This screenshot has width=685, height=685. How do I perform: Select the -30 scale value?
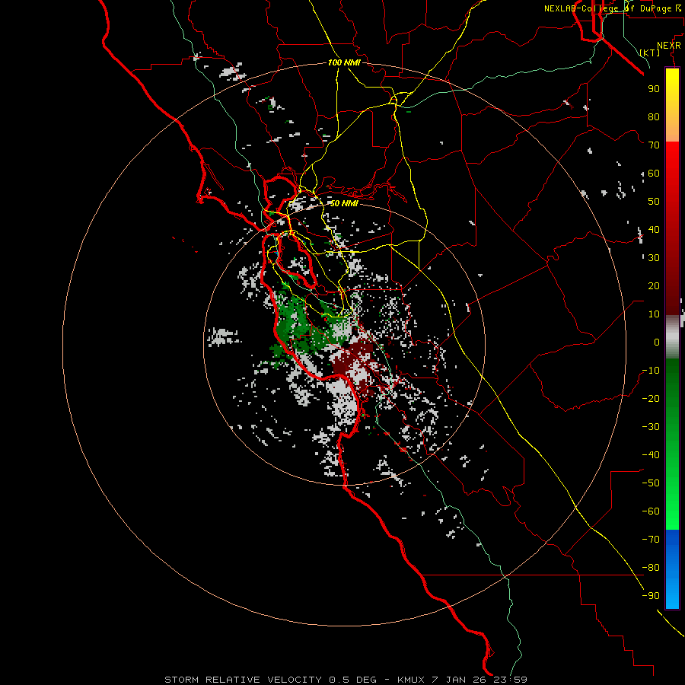(651, 427)
